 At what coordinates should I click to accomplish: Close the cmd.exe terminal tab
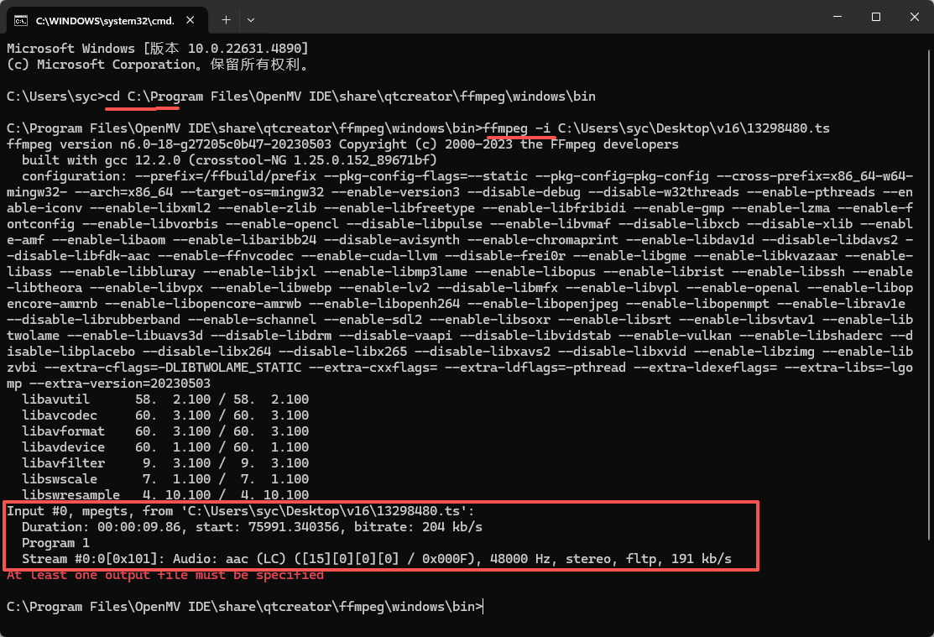(x=190, y=18)
